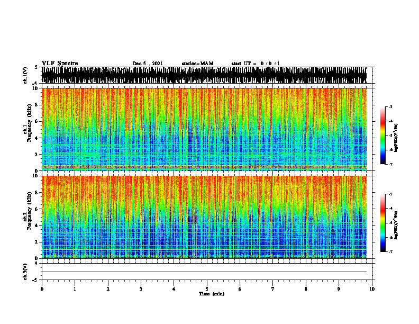Click the ch.2 color scale bar
Viewport: 419px width, 324px height.
point(382,223)
